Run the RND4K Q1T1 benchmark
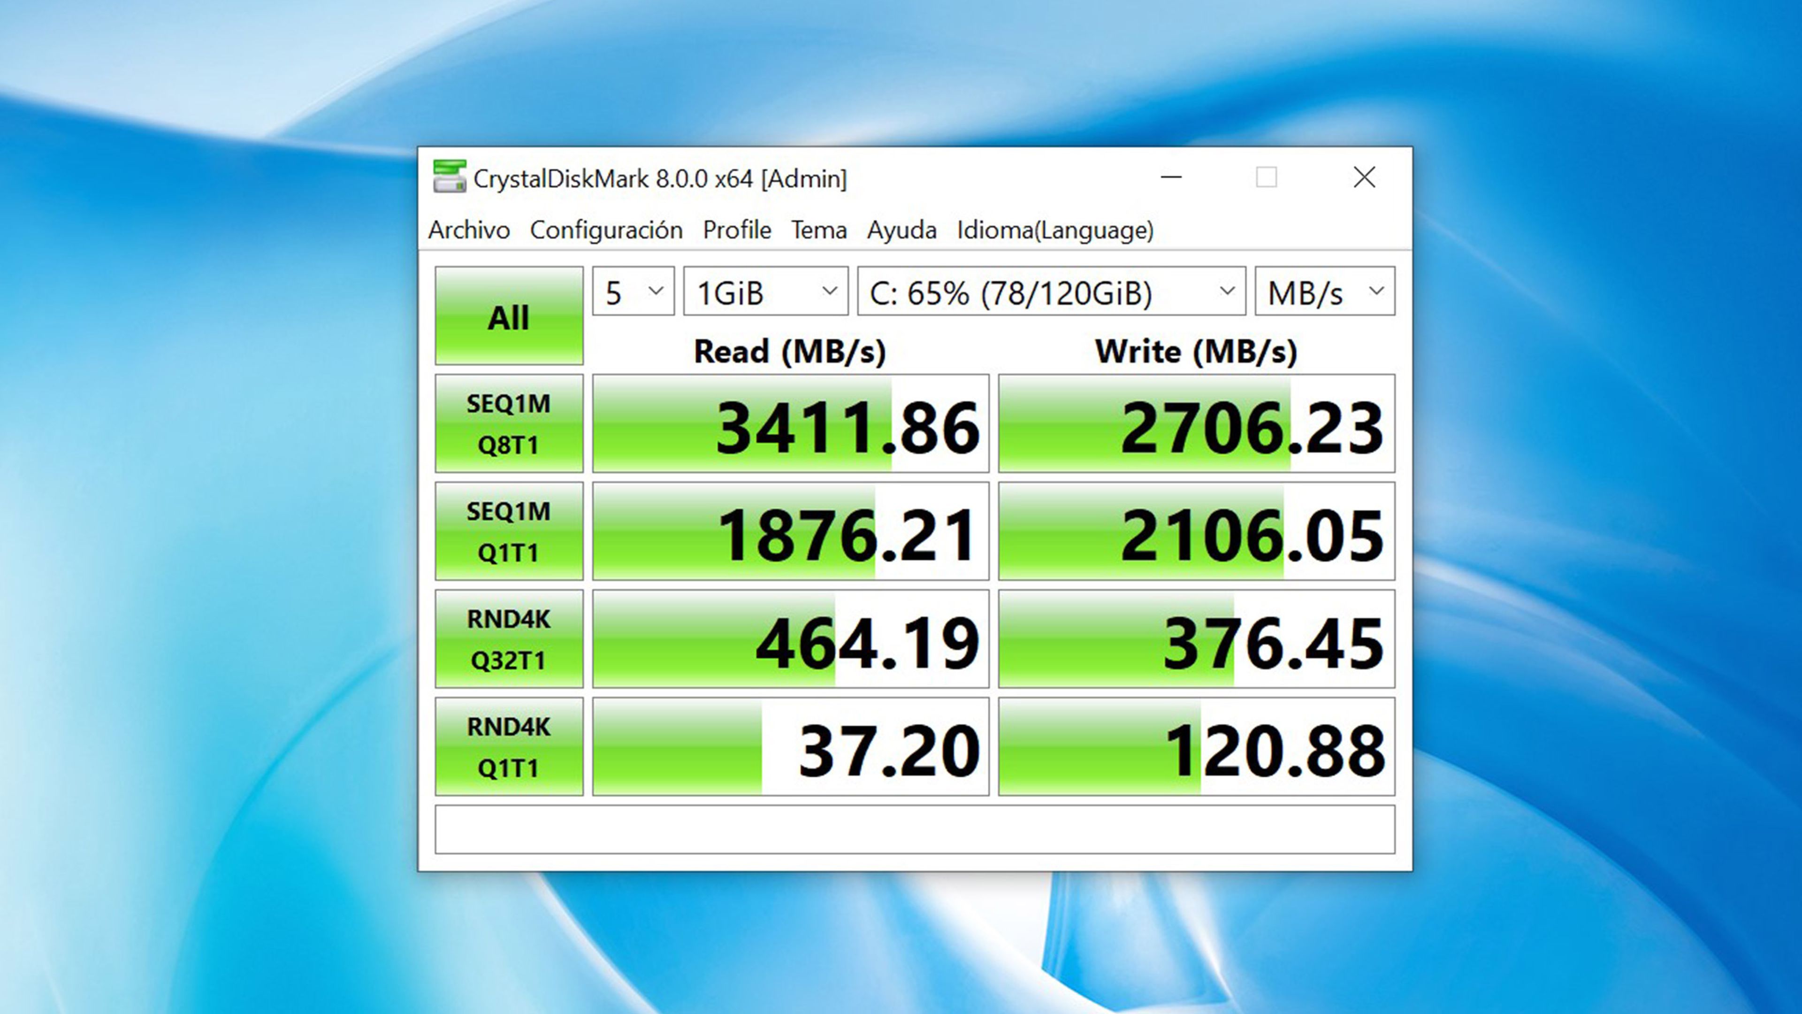 (509, 747)
